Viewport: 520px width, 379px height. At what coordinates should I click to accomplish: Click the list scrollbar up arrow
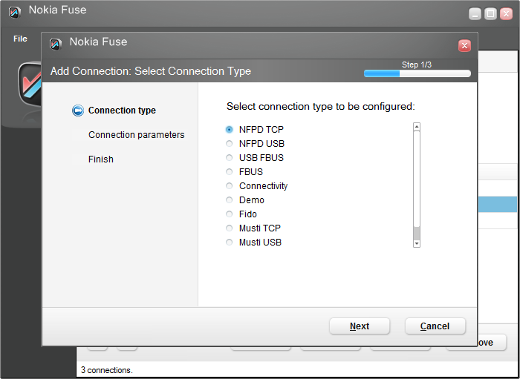[417, 126]
